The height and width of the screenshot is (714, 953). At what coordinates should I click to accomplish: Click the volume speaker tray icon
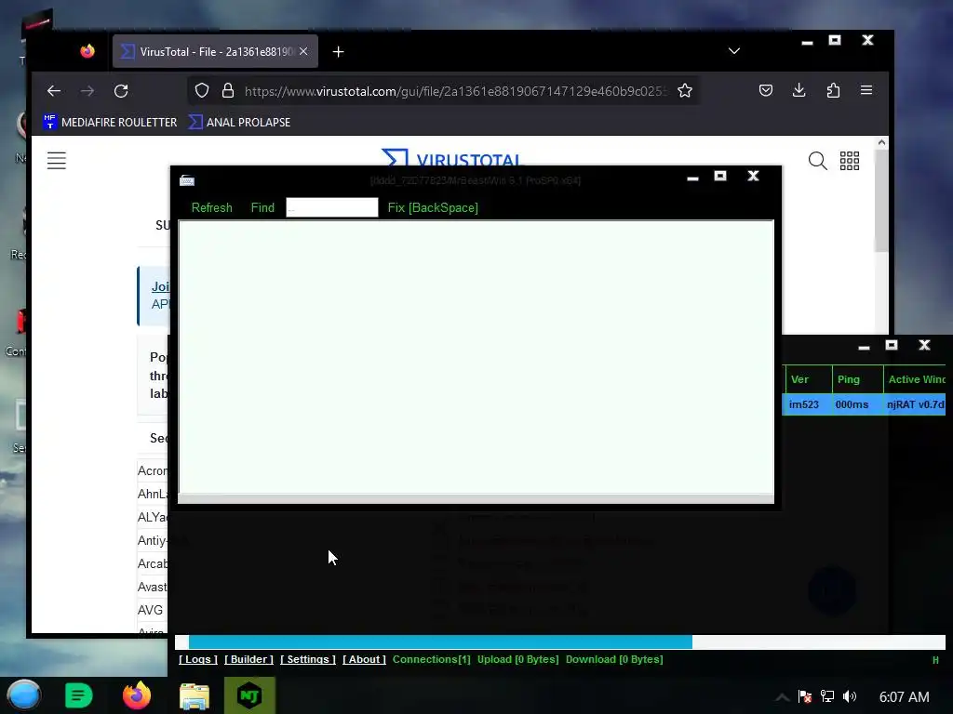point(850,696)
